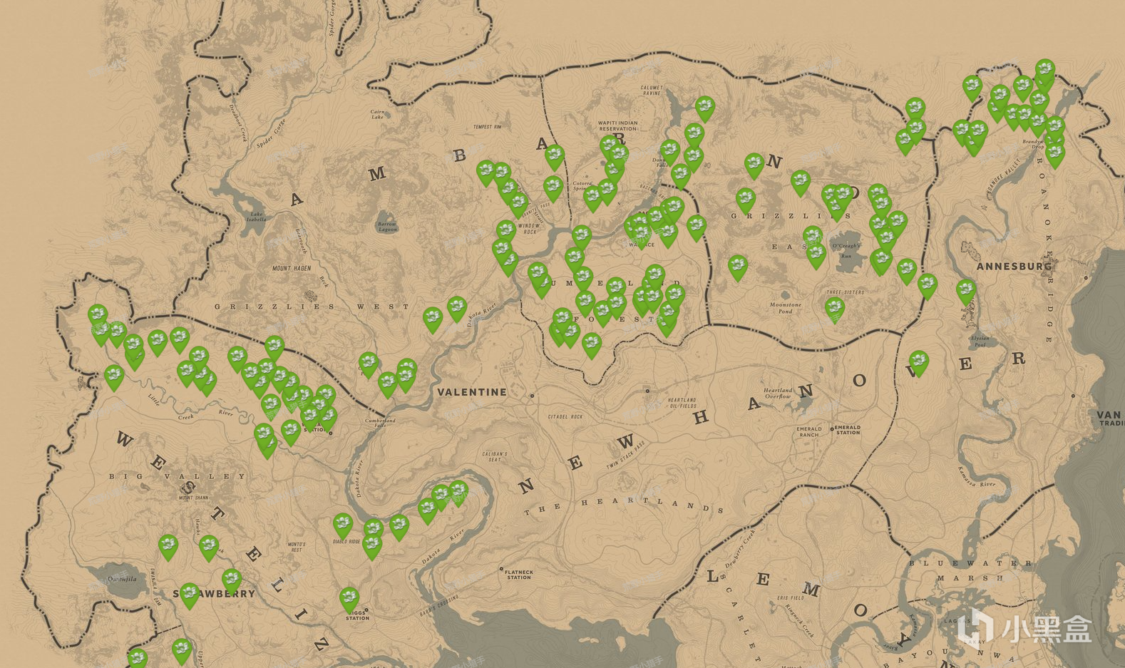Click the Wapiti Indian Reservation label
1125x668 pixels.
pos(618,125)
